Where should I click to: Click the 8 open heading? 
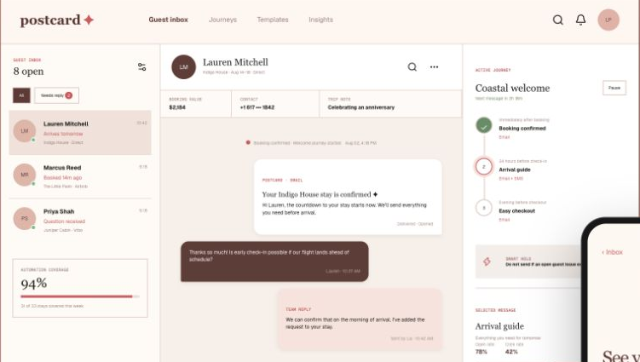pyautogui.click(x=29, y=72)
